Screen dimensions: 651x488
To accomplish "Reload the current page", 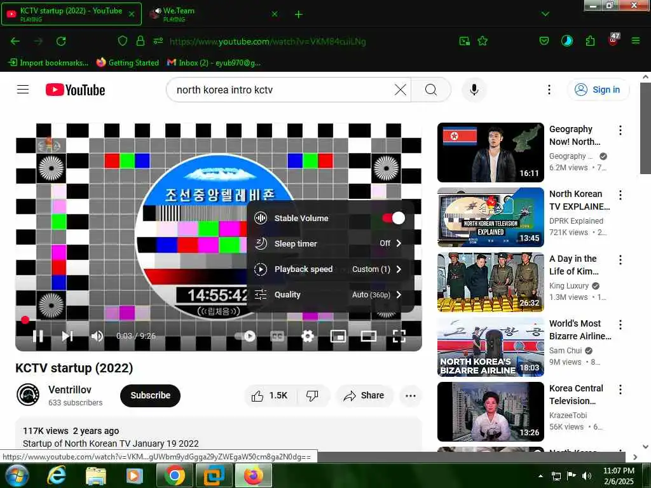I will 61,41.
